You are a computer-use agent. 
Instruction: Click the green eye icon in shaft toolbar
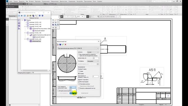pos(30,16)
